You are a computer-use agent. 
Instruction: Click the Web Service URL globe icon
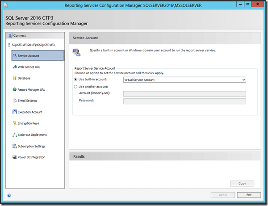(x=14, y=67)
